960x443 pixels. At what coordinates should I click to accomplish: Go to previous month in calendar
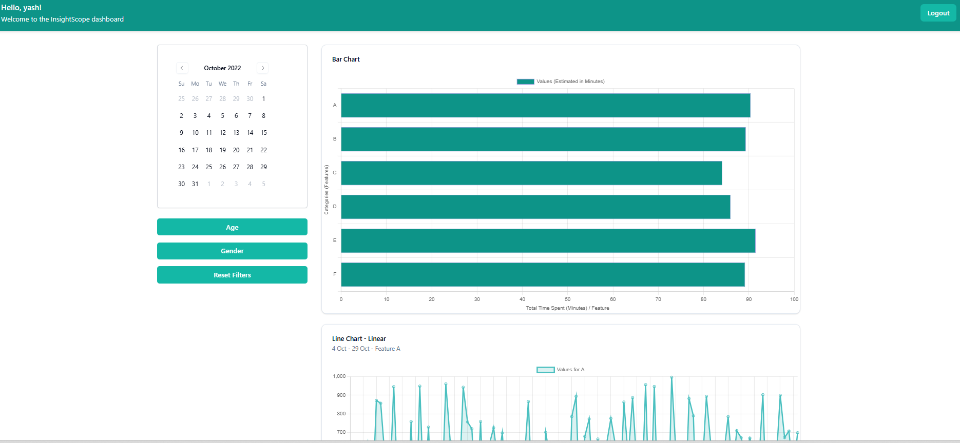tap(182, 68)
